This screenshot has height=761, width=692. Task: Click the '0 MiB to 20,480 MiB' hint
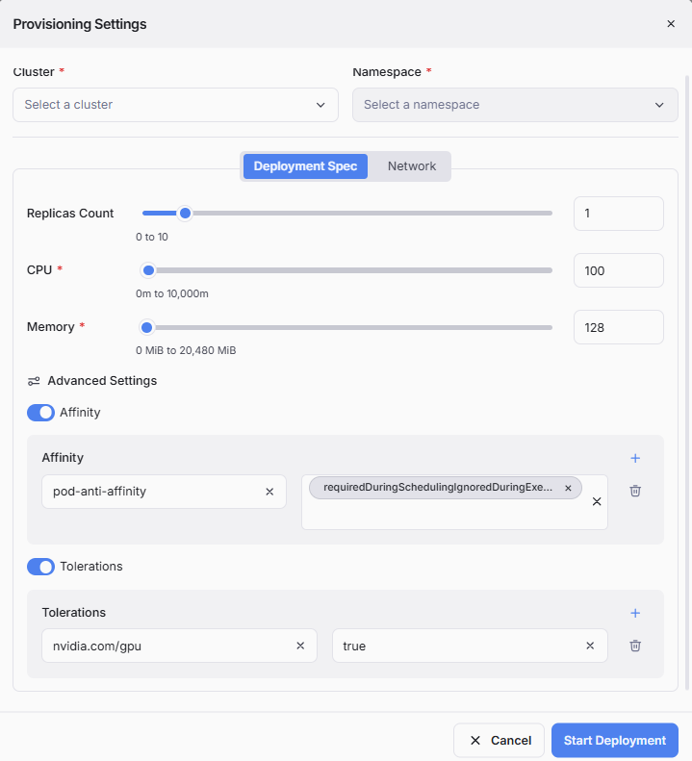(x=186, y=350)
